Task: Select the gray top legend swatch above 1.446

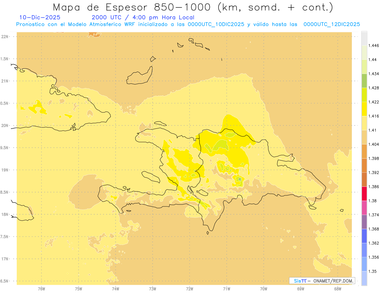Action: 364,38
